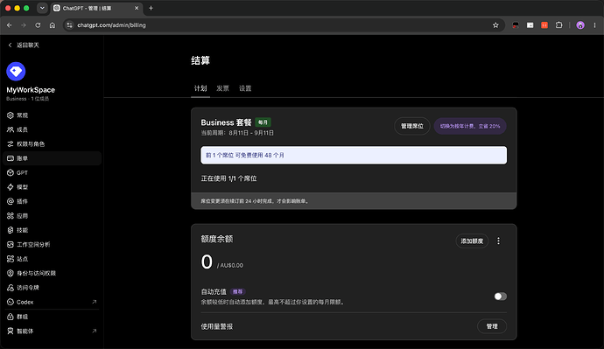The image size is (604, 349).
Task: Open 访问令牌 access tokens page
Action: (52, 288)
